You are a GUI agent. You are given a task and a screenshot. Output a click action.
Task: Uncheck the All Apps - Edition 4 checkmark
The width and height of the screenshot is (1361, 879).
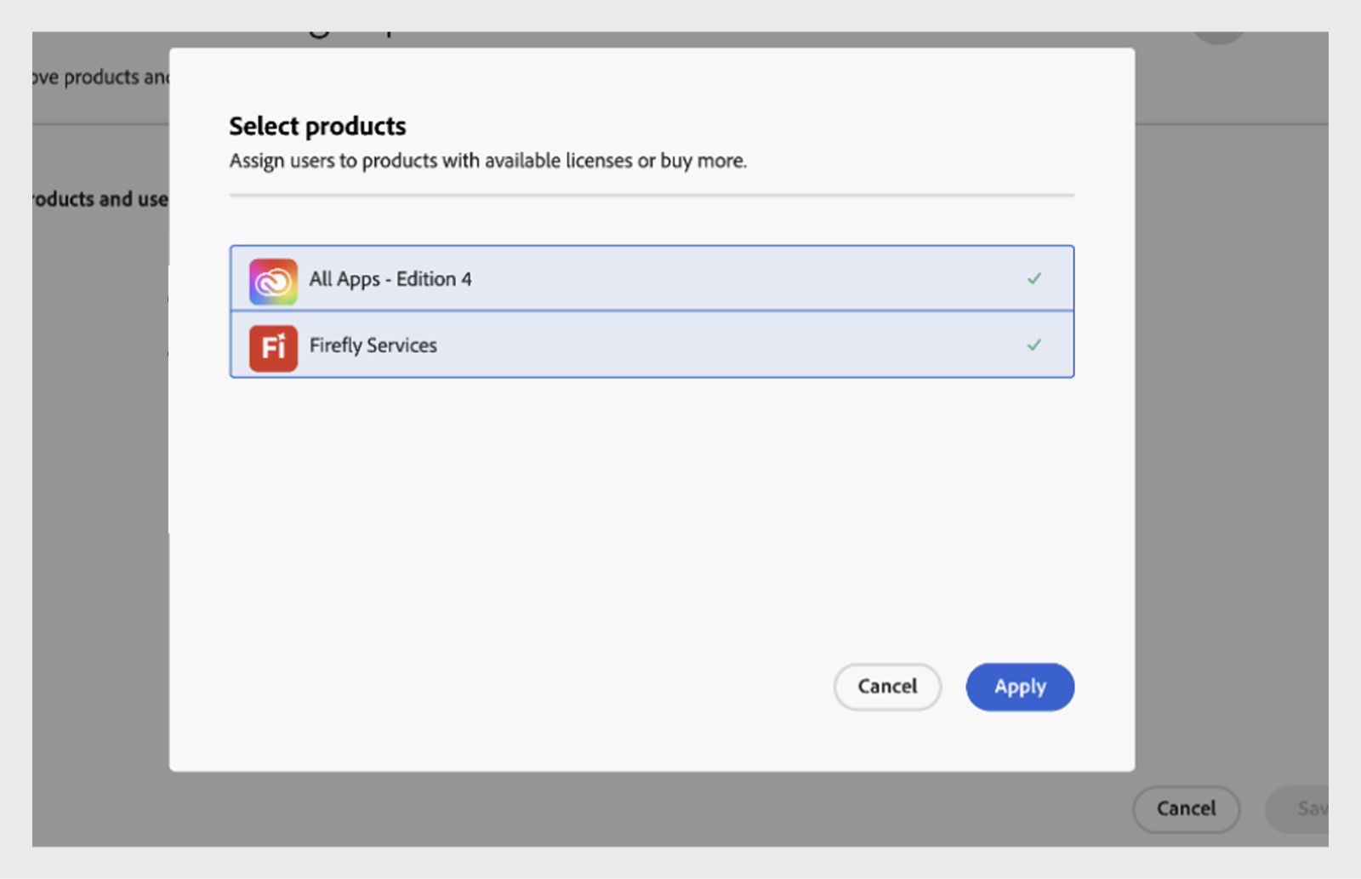pos(1034,278)
